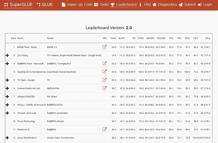The width and height of the screenshot is (218, 143).
Task: Open the Tasks page
Action: [101, 5]
